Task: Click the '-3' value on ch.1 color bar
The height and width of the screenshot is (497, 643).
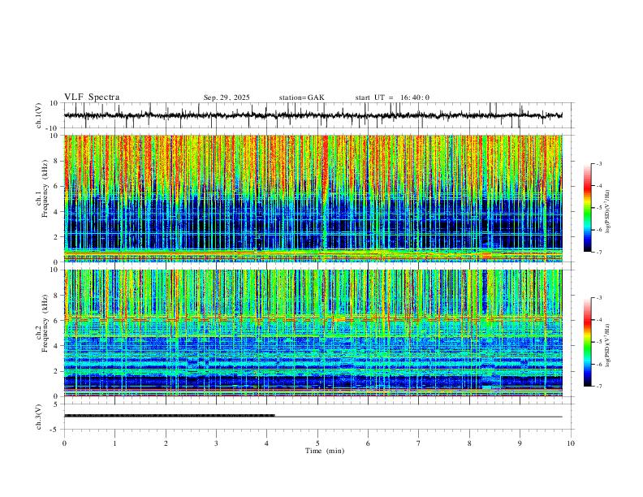Action: point(598,163)
